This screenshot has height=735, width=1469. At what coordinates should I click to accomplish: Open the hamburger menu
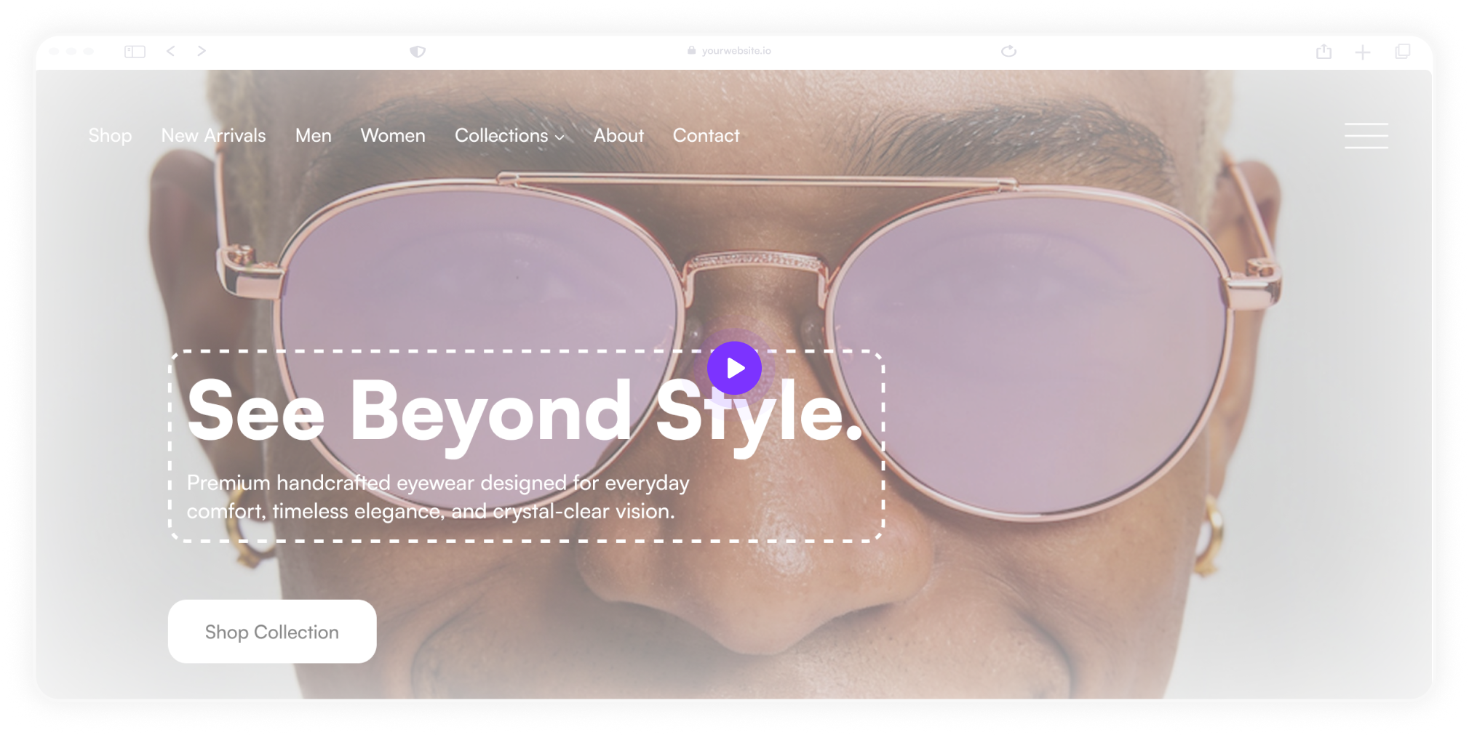(1366, 136)
